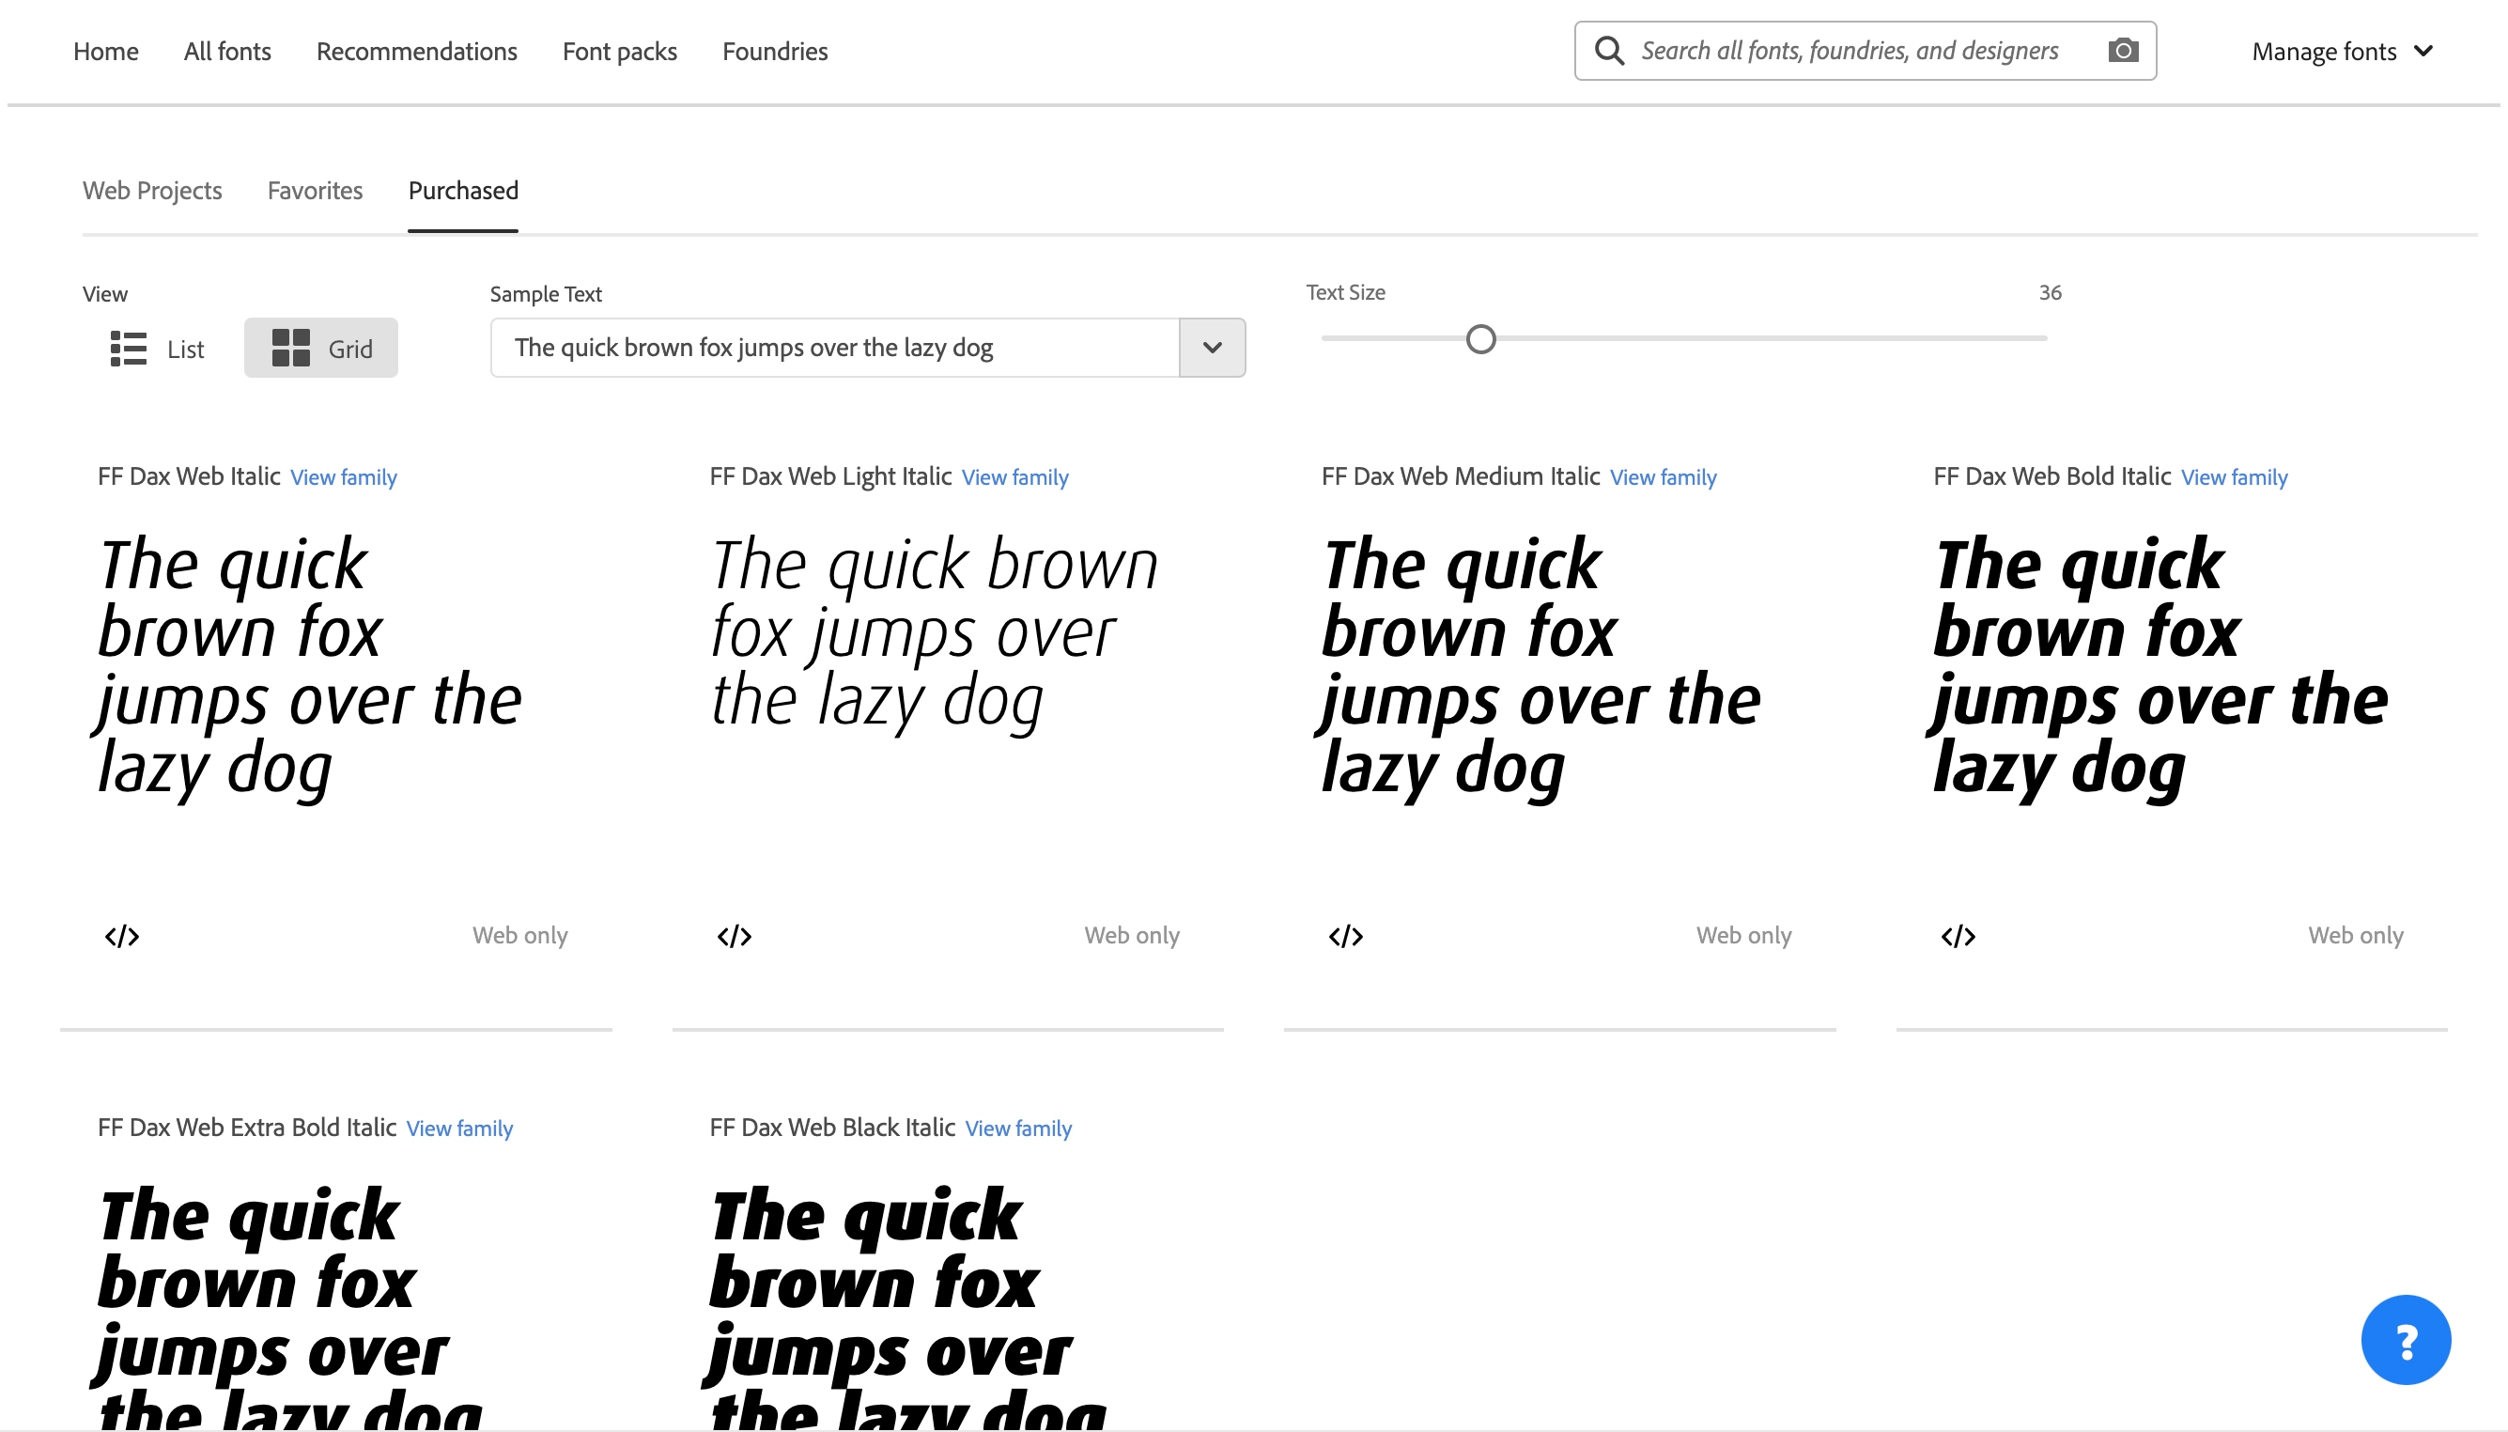This screenshot has height=1432, width=2508.
Task: Click the embed code icon for FF Dax Web Bold Italic
Action: pyautogui.click(x=1957, y=935)
